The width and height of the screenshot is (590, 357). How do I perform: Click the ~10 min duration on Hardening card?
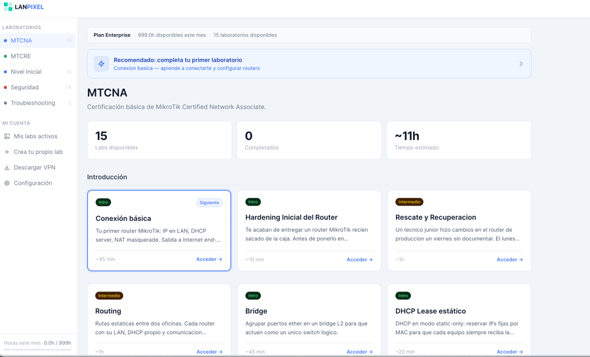(255, 259)
